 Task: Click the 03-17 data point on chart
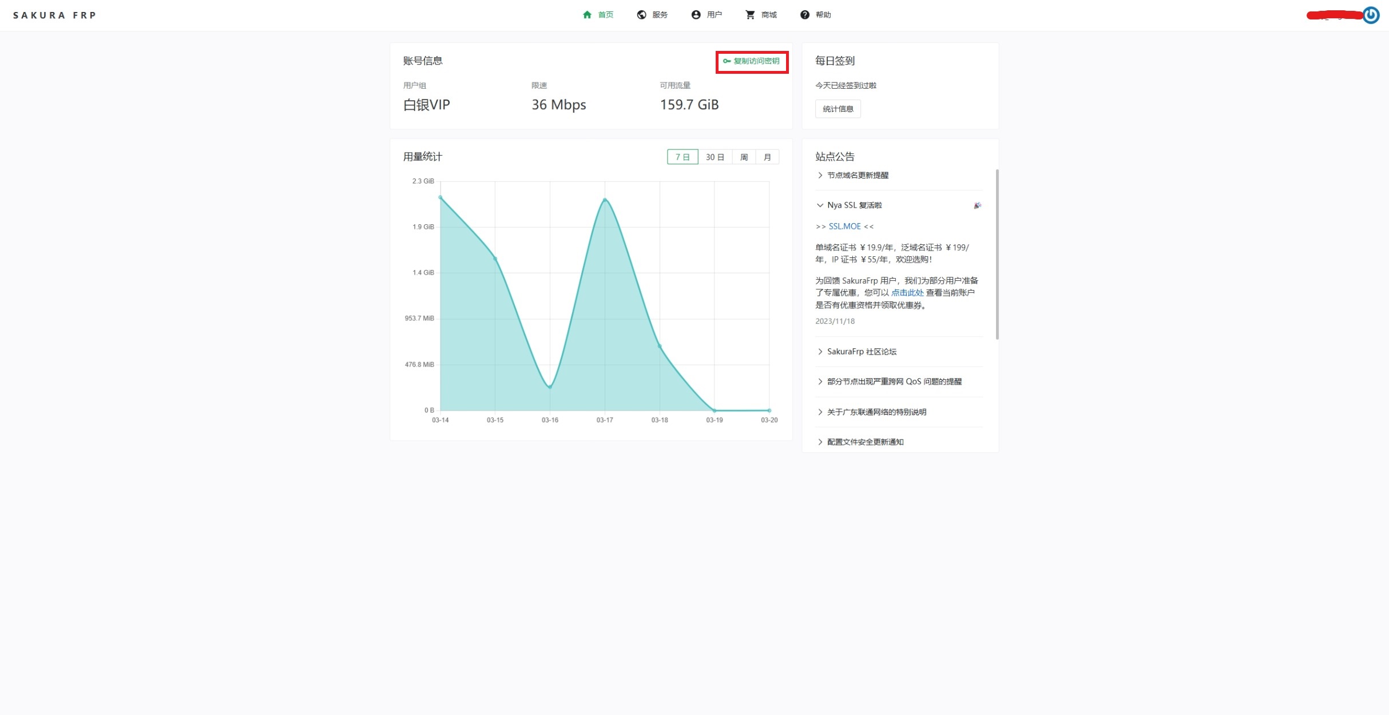click(x=605, y=200)
